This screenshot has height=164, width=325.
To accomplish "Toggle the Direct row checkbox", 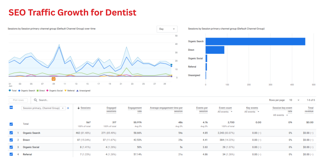I will tap(11, 140).
